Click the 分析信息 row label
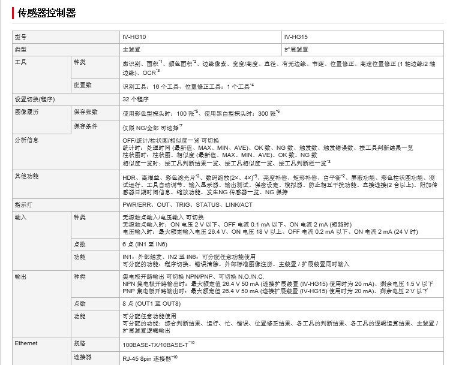The width and height of the screenshot is (456, 365). [26, 140]
